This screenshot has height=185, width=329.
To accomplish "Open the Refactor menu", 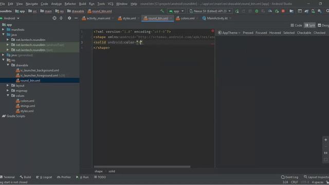I will 70,4.
